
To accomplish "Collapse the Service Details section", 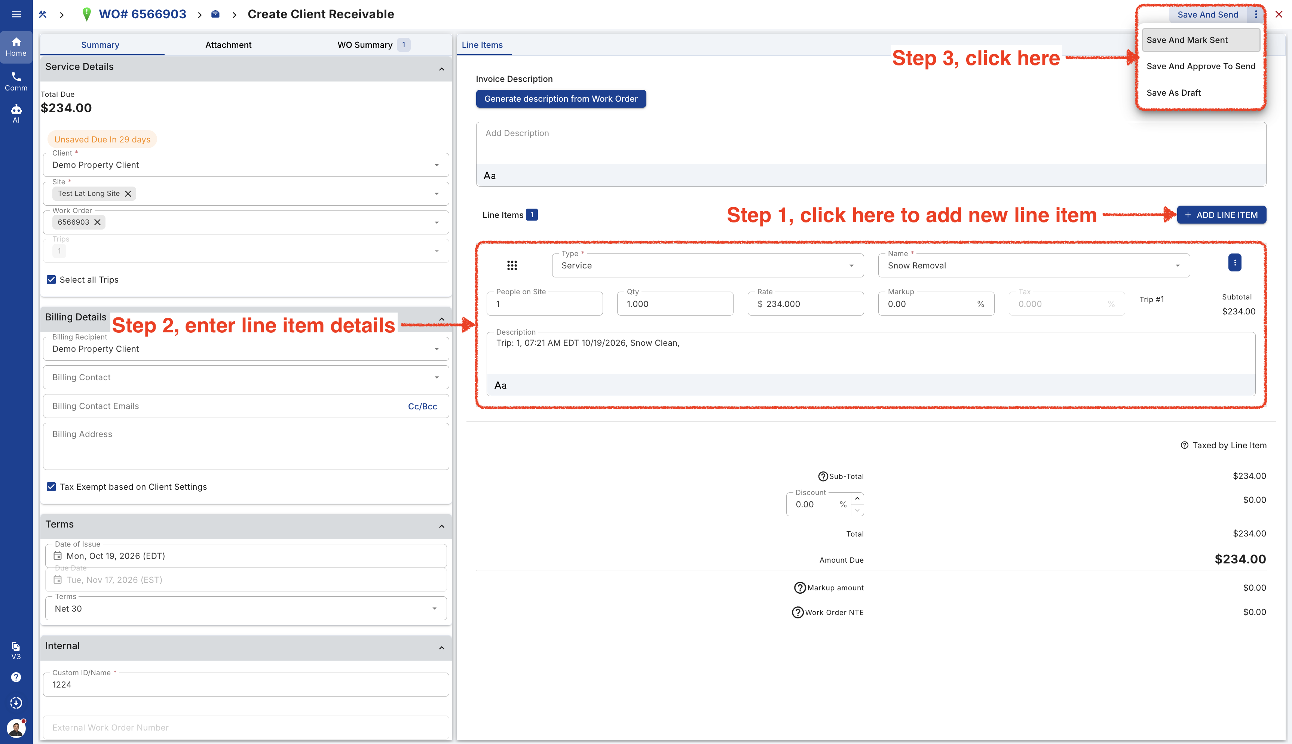I will click(x=441, y=68).
